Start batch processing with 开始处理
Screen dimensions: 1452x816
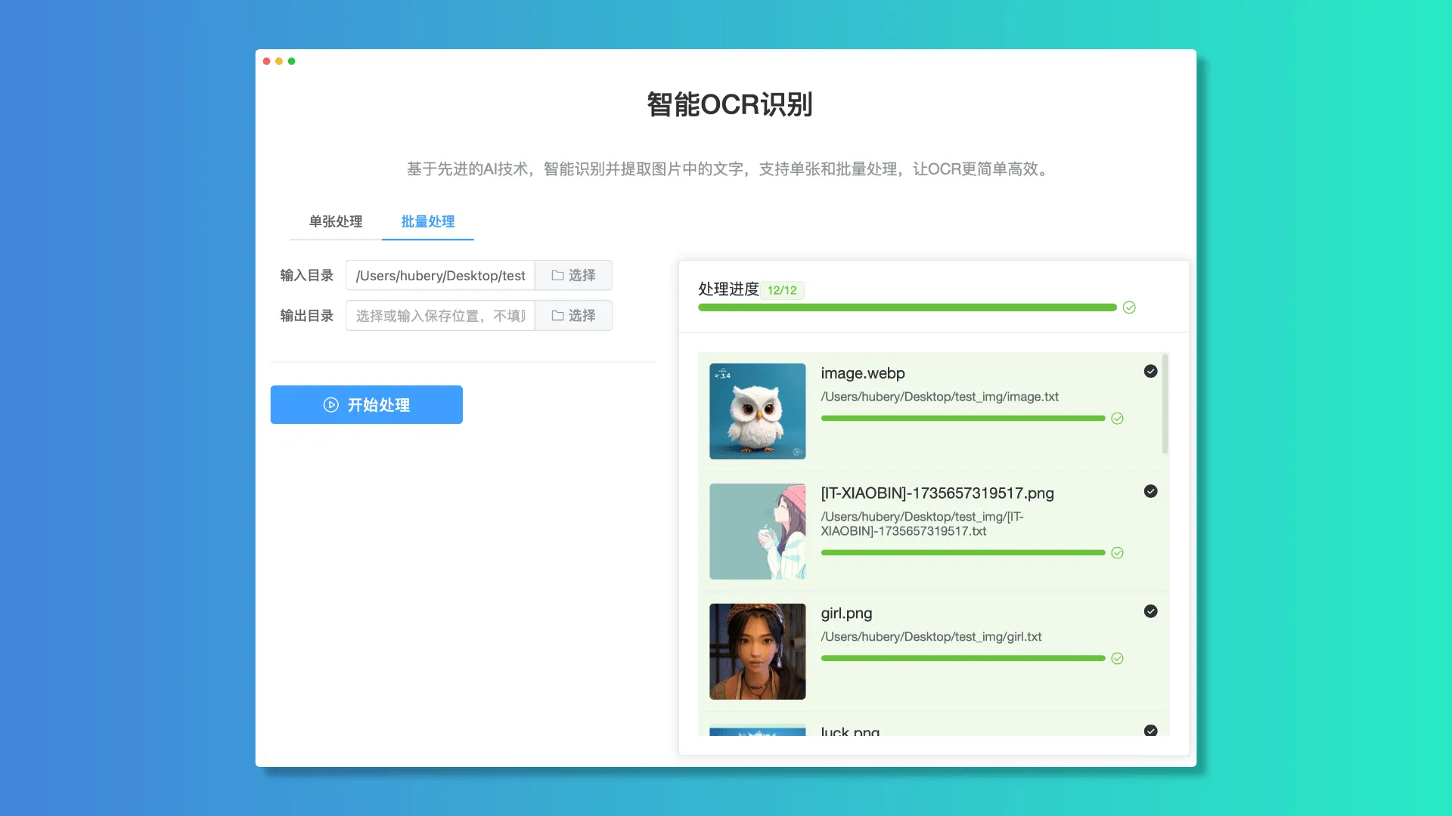pos(366,404)
